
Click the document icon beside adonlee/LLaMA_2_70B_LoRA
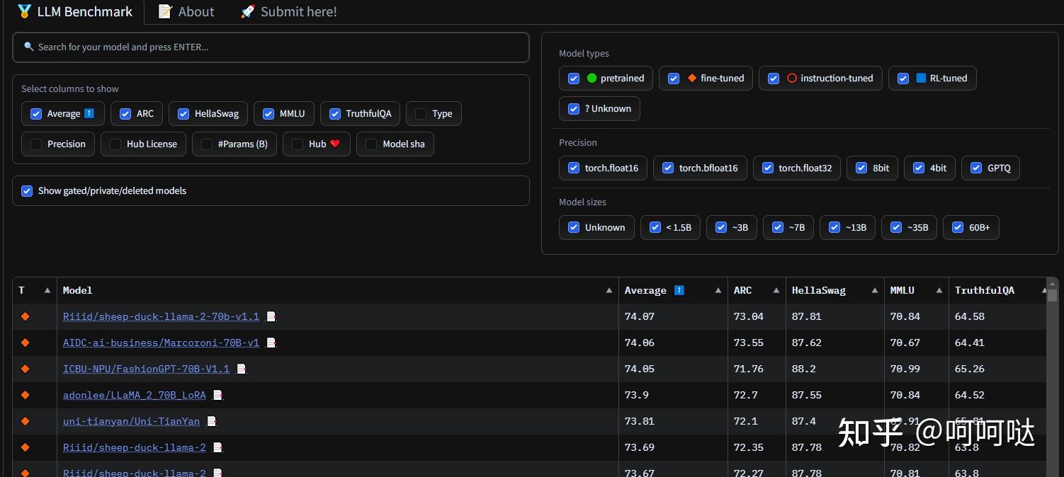pos(217,396)
